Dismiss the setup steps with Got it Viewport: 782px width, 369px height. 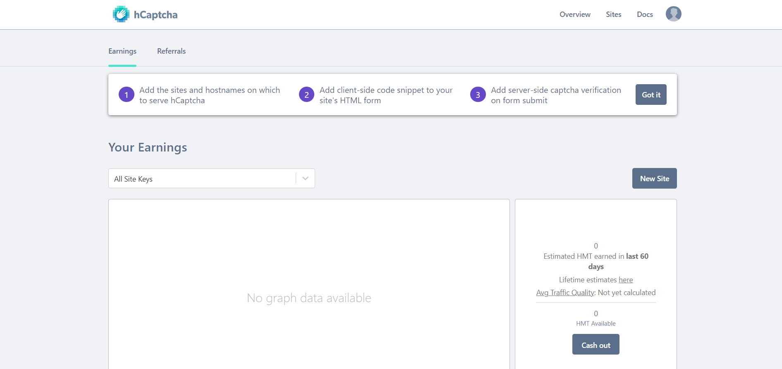(651, 95)
